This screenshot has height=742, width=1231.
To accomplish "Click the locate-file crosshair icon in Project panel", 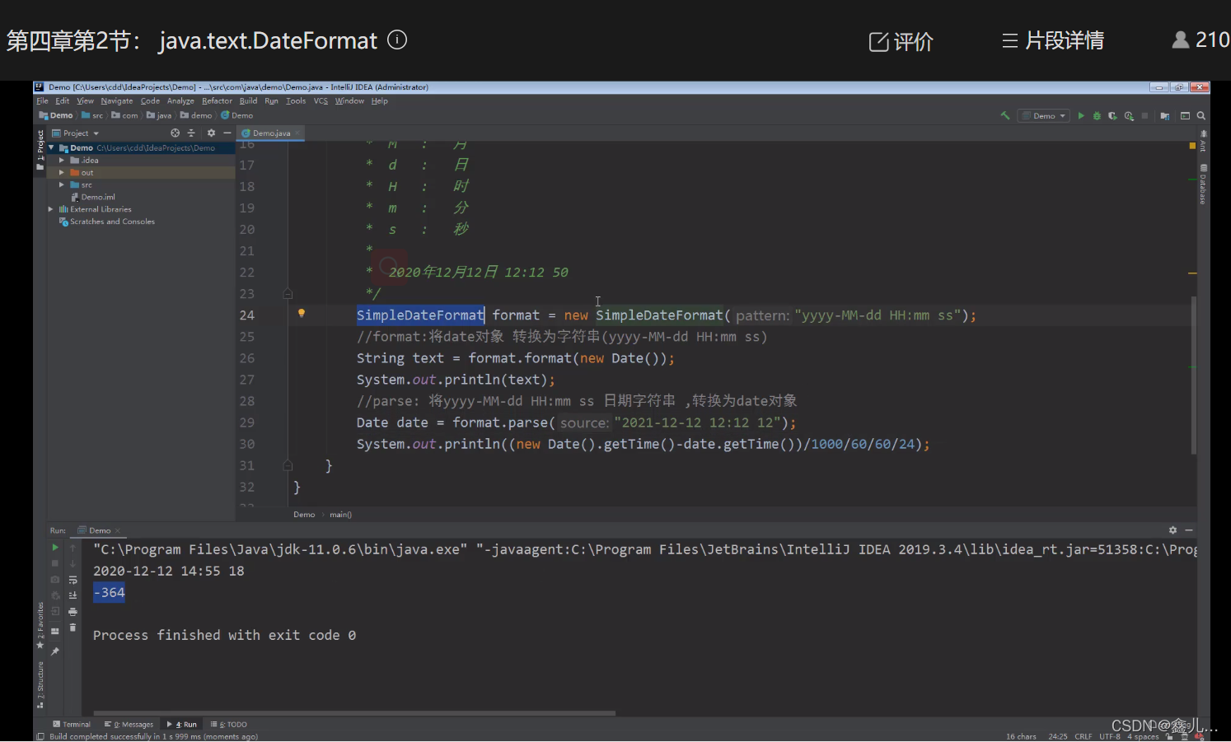I will (175, 133).
